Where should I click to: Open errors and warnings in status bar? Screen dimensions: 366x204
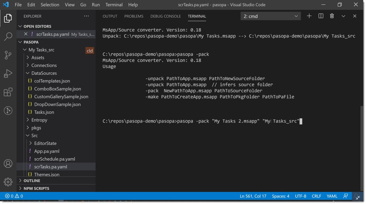click(14, 196)
